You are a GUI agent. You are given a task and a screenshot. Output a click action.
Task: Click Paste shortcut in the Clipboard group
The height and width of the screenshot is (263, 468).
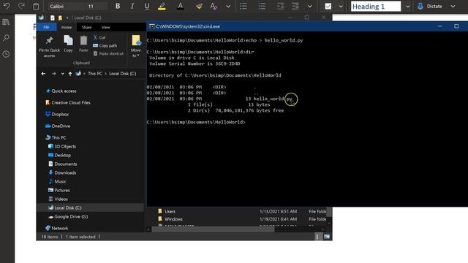108,53
